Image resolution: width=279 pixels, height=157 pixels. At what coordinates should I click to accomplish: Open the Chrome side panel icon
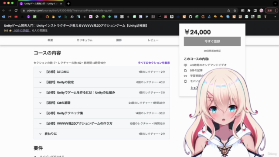[x=255, y=10]
